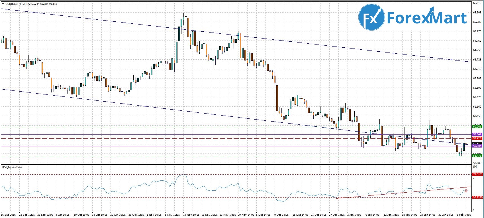
Task: Click the 29 Nov 14:05 time label
Action: click(246, 214)
